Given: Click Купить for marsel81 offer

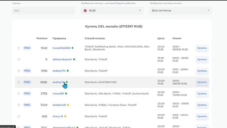Looking at the screenshot, I should point(202,94).
